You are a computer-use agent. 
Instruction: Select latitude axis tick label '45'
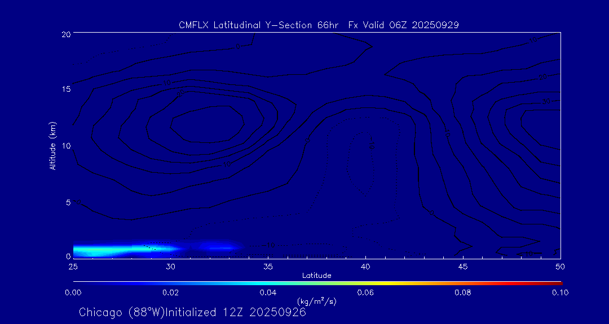463,266
